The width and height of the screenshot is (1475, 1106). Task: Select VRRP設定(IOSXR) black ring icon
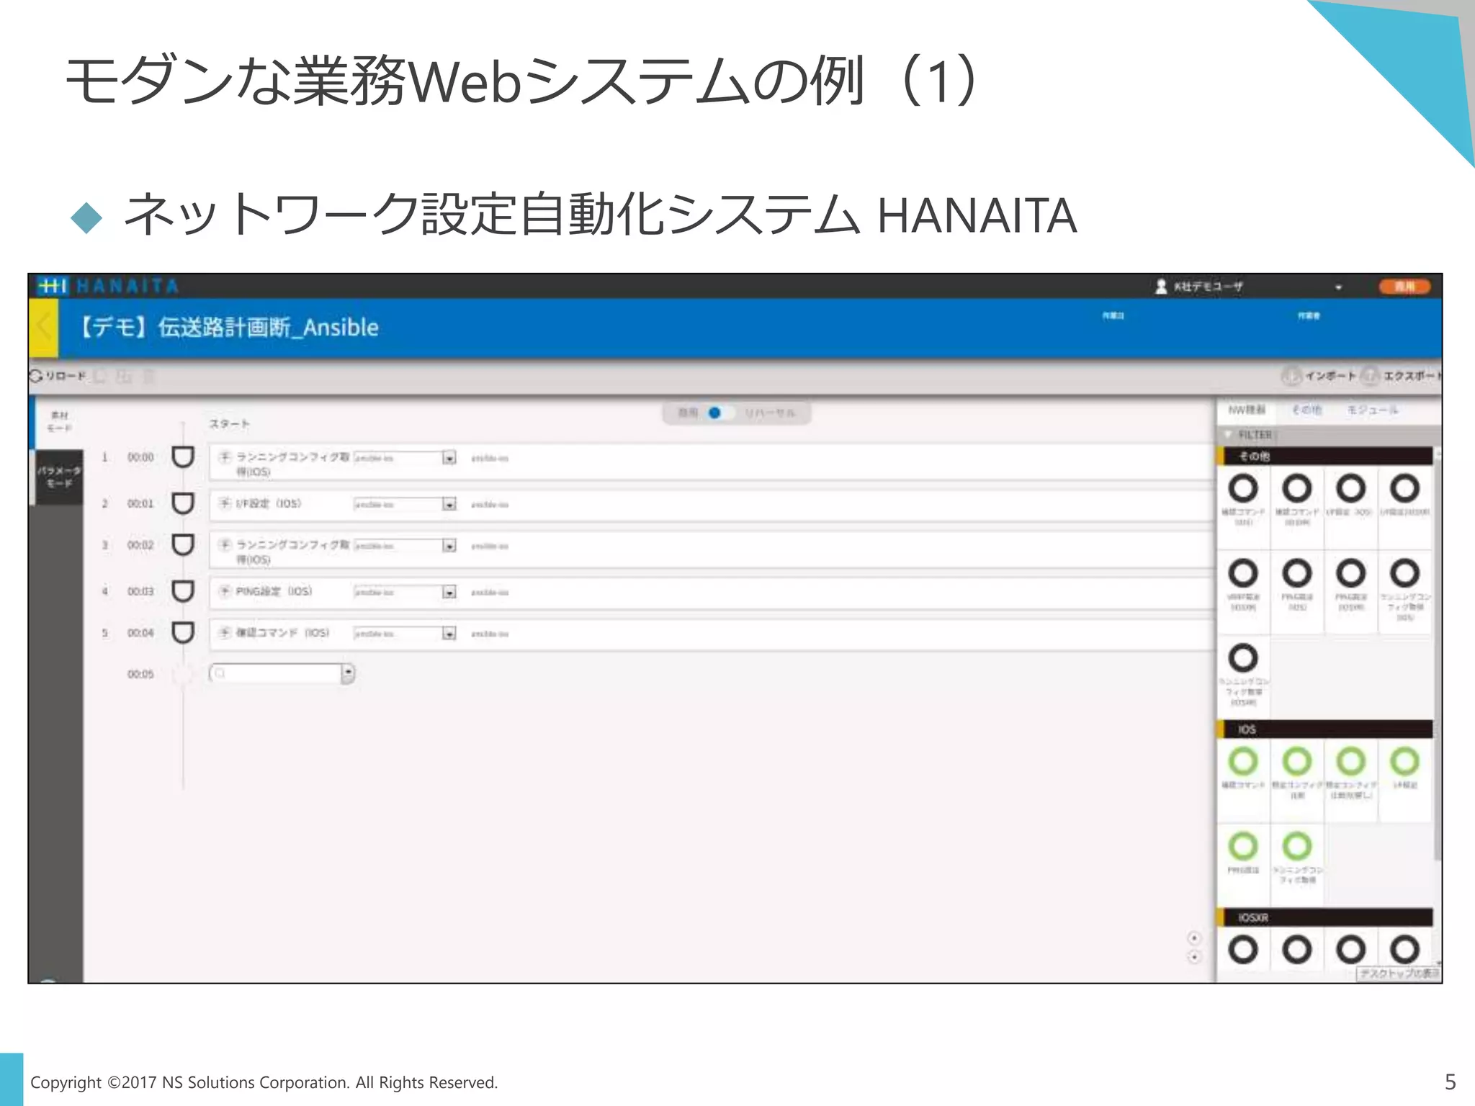[1243, 573]
